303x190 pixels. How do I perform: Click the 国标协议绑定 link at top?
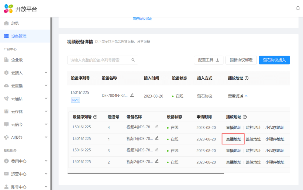pyautogui.click(x=142, y=19)
